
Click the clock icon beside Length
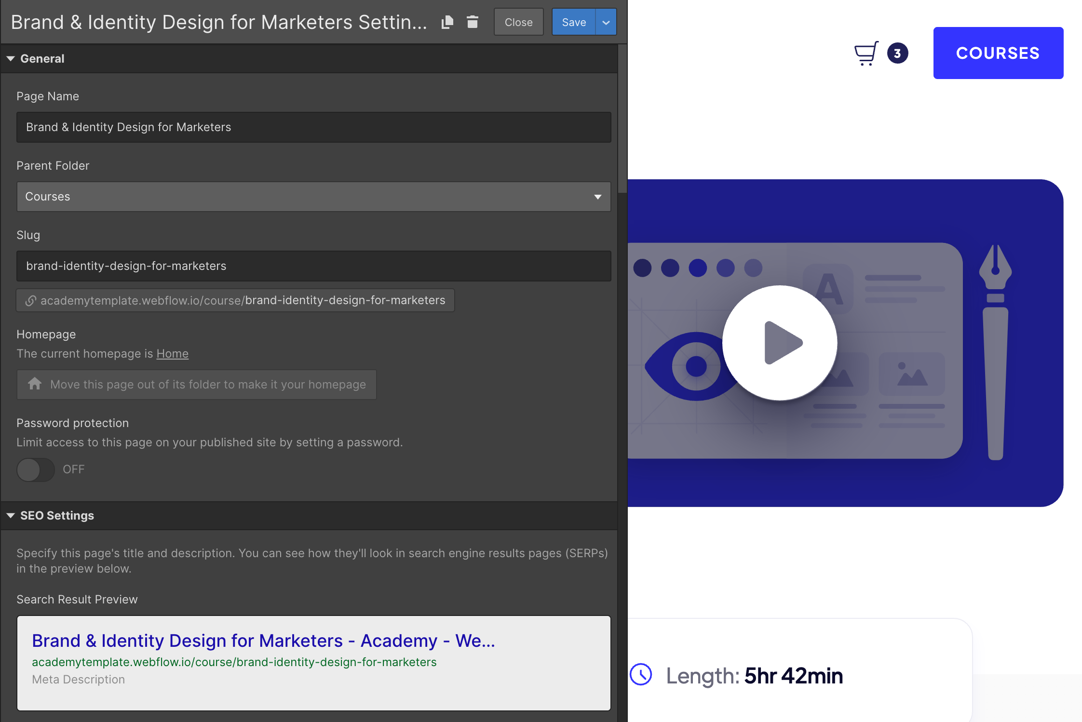tap(642, 675)
